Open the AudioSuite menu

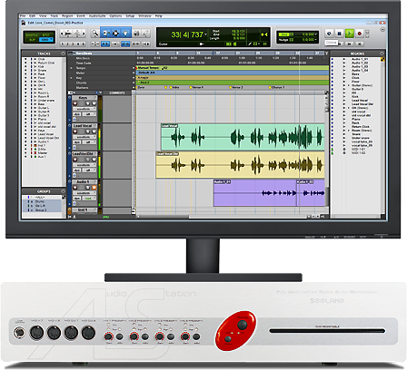coord(97,15)
